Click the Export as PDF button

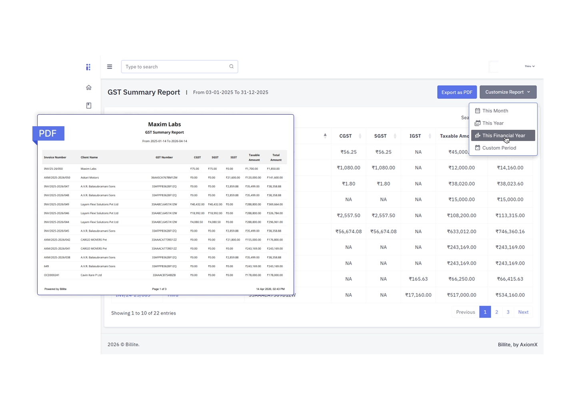tap(457, 92)
